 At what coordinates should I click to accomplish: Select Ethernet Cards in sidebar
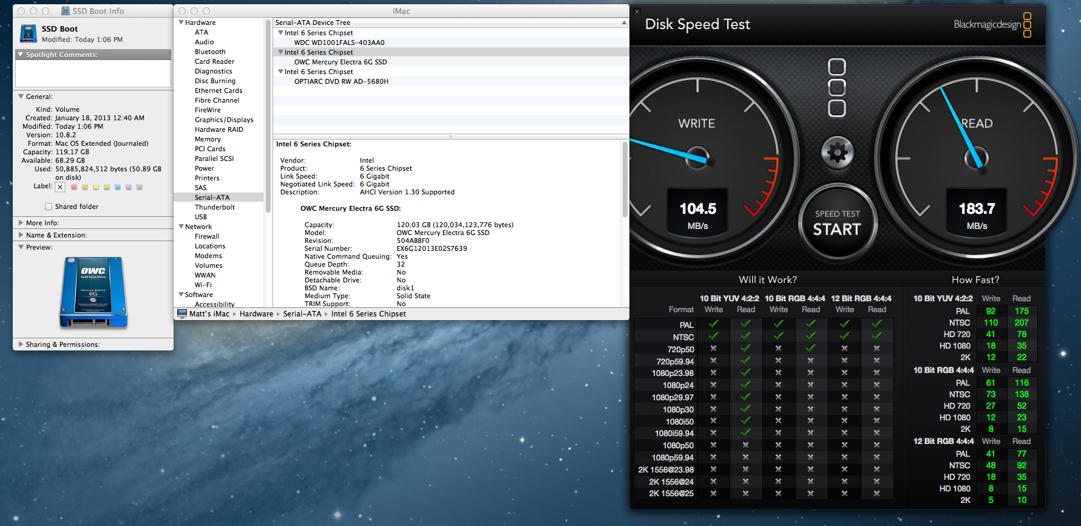[x=219, y=91]
